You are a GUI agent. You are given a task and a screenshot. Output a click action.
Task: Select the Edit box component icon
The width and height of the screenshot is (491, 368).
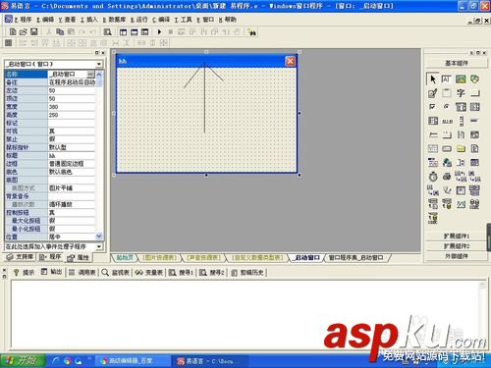446,79
